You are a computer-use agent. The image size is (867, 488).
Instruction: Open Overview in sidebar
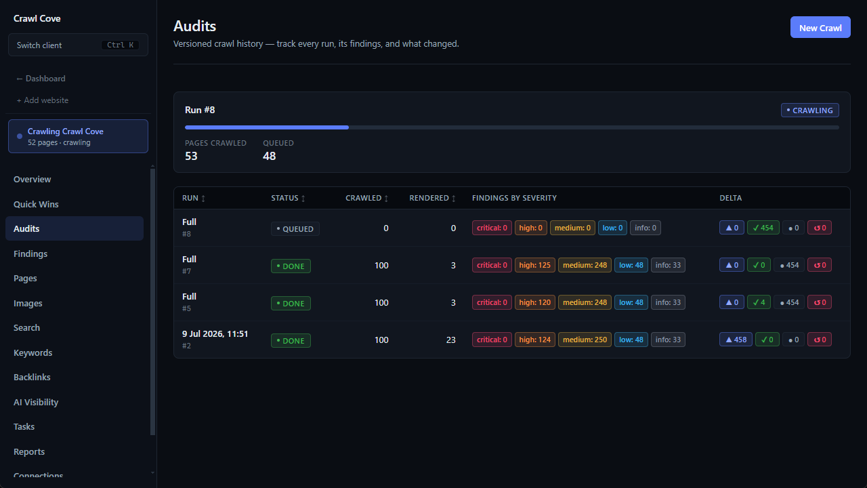point(75,180)
